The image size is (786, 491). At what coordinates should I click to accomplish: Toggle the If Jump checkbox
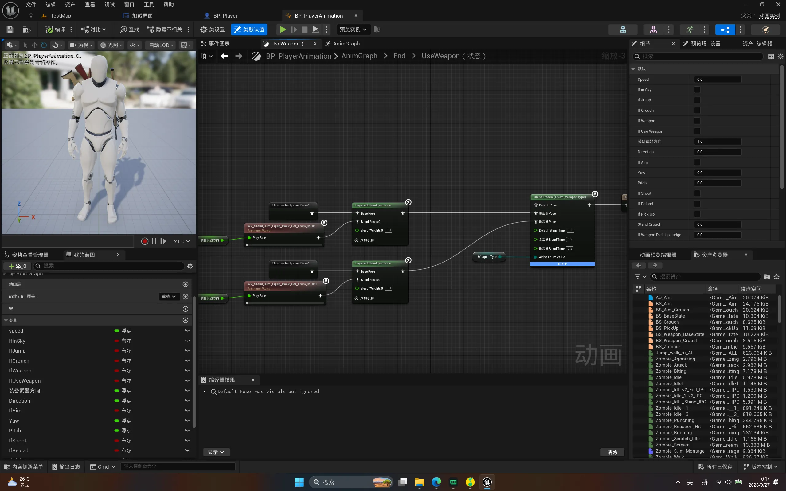pyautogui.click(x=697, y=100)
